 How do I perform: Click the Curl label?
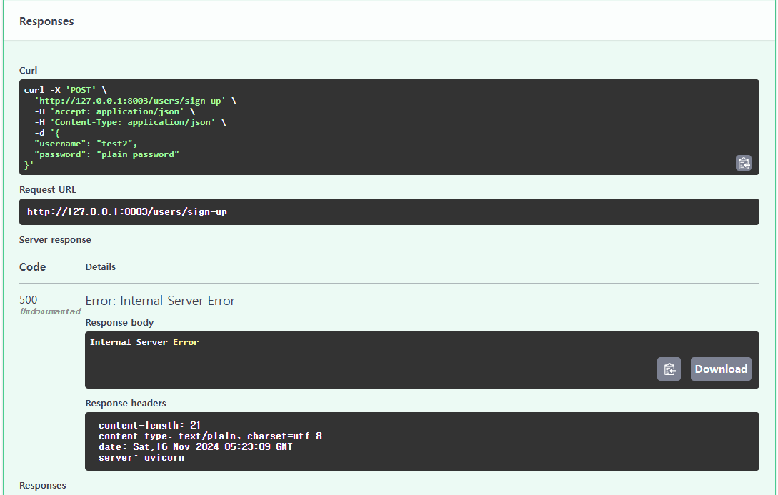click(x=29, y=71)
